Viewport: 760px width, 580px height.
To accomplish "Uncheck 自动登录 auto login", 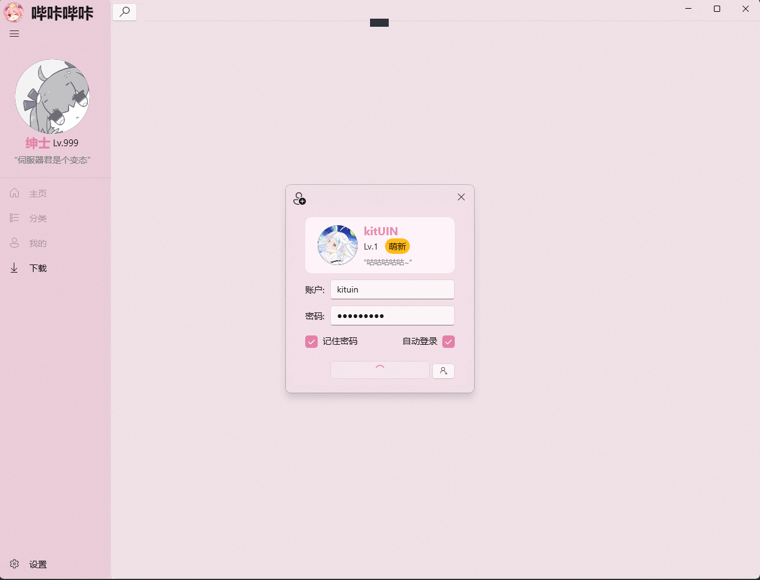I will pos(449,342).
